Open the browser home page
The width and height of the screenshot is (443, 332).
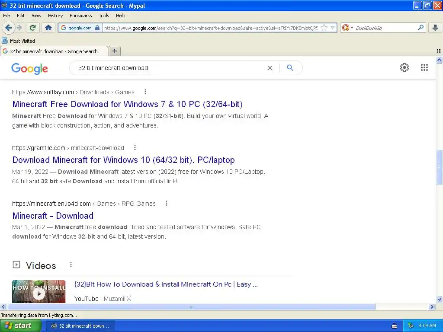48,28
